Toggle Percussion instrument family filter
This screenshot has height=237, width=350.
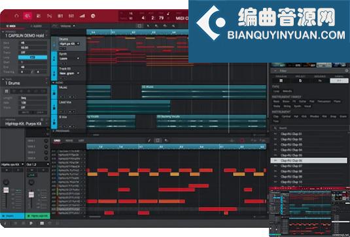(324, 101)
